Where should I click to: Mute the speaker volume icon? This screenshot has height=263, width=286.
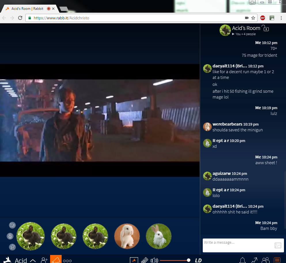coord(154,260)
